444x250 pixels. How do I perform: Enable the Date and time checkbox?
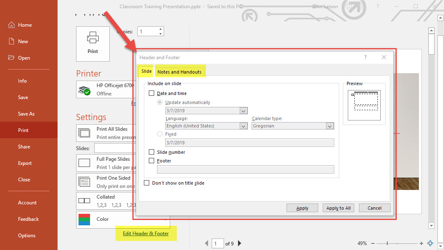pos(152,94)
